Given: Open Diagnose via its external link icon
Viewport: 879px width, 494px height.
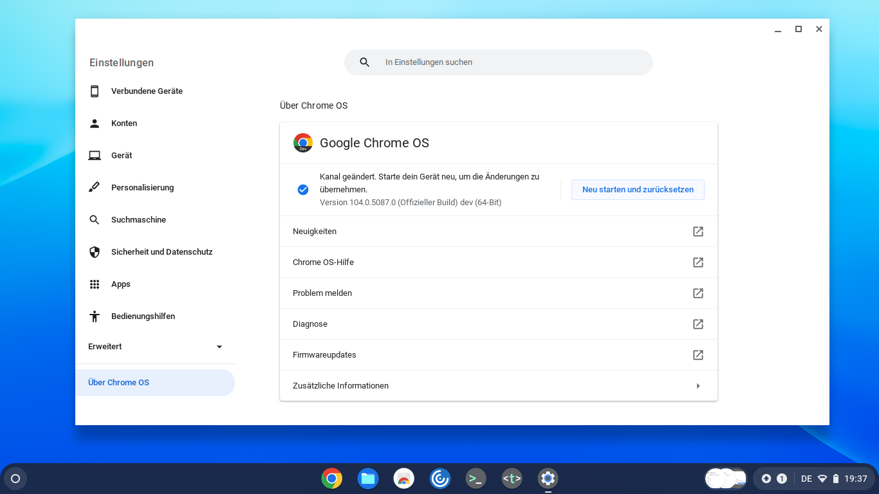Looking at the screenshot, I should point(698,324).
